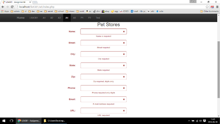Click into the Name input field
Image resolution: width=220 pixels, height=124 pixels.
pos(104,31)
